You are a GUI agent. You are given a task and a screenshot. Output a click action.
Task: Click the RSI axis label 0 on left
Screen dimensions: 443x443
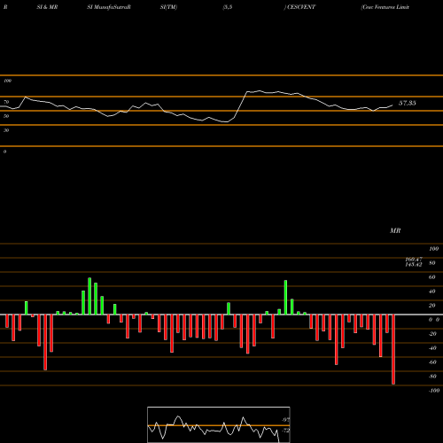pyautogui.click(x=4, y=152)
